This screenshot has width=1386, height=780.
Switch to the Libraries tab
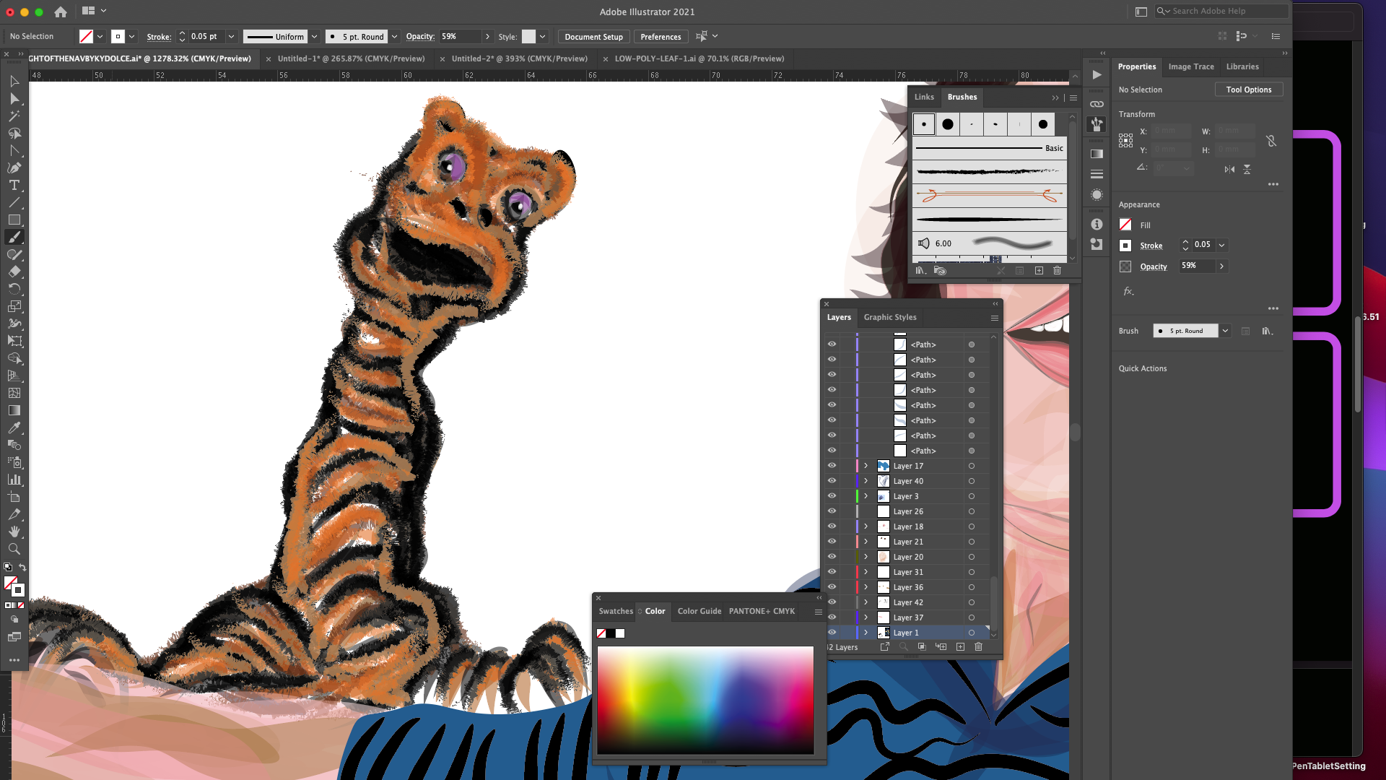(x=1242, y=66)
